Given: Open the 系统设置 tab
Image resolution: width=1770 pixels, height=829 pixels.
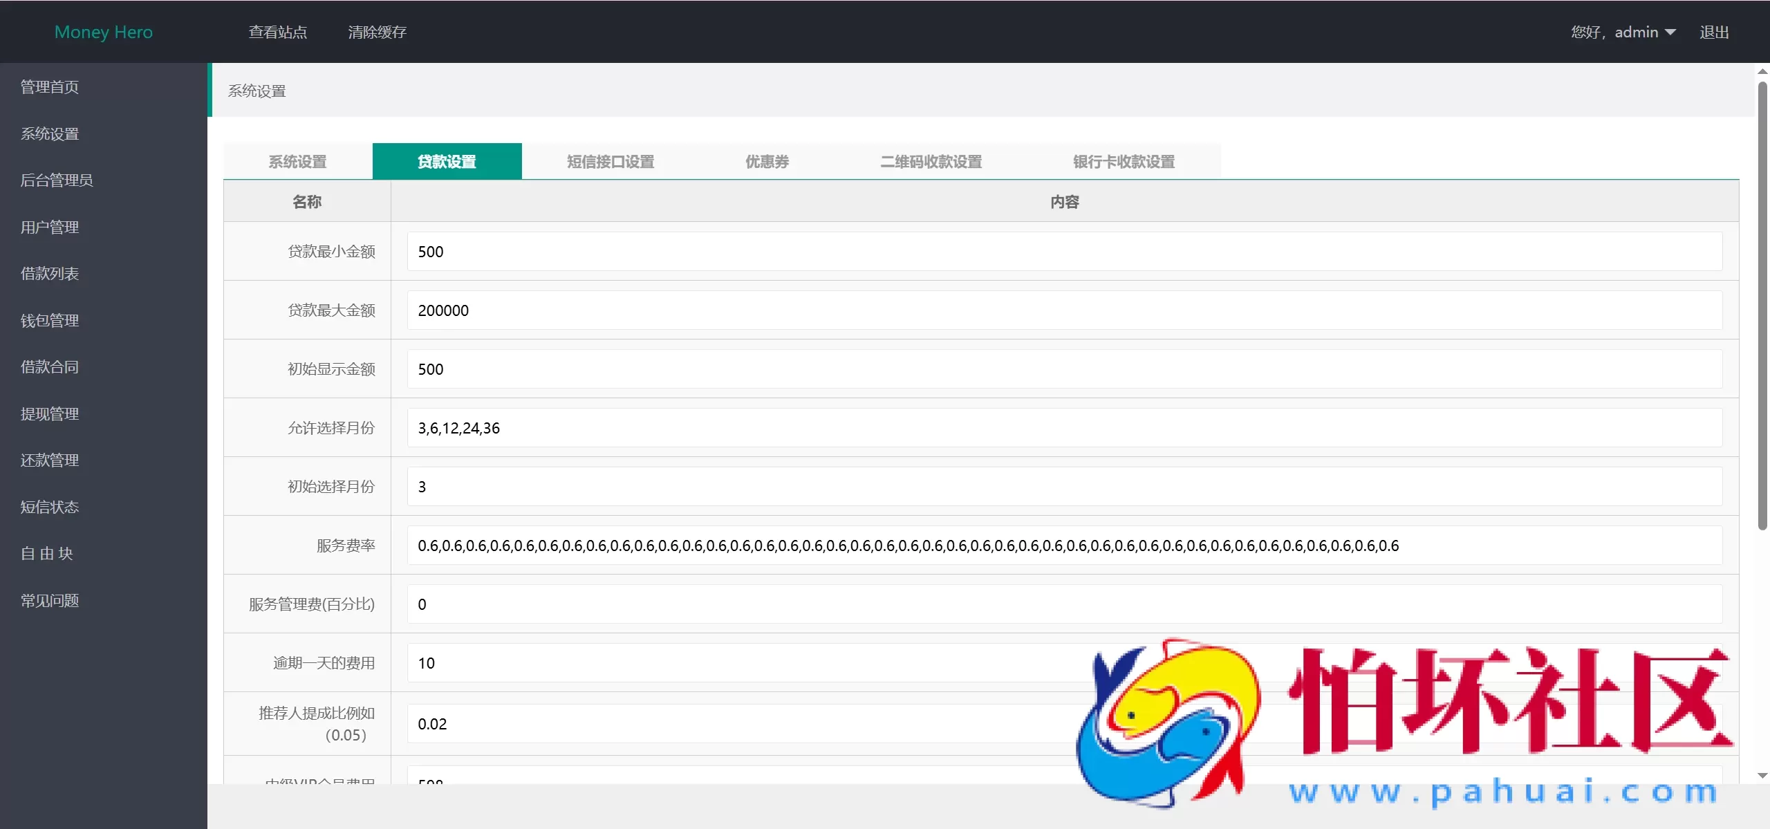Looking at the screenshot, I should point(297,161).
